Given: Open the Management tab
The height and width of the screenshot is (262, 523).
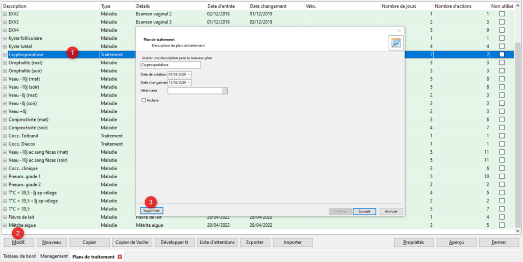Looking at the screenshot, I should coord(54,256).
